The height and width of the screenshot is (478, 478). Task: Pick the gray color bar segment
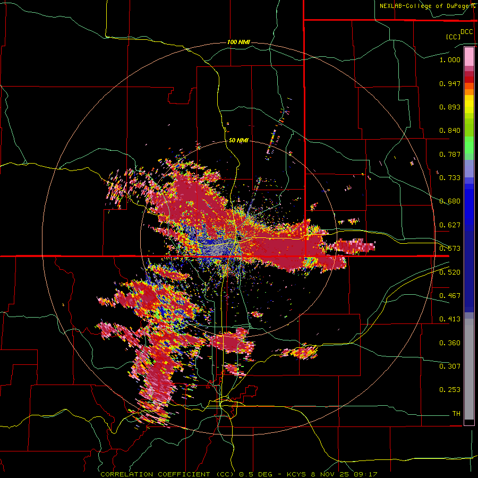tap(469, 369)
